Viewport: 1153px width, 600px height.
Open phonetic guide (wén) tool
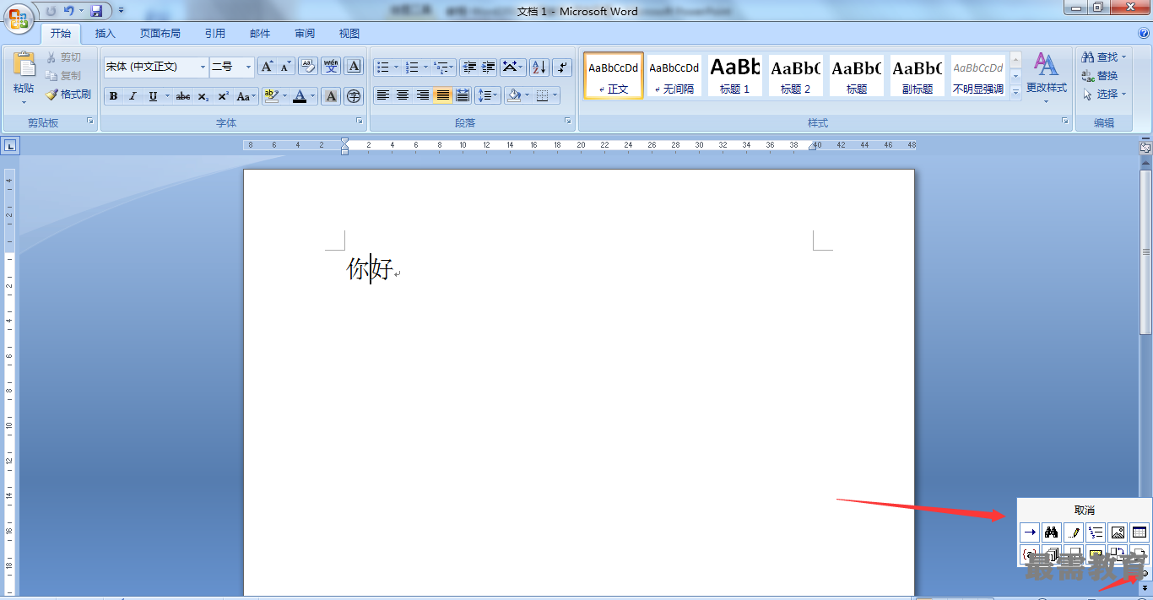(331, 67)
